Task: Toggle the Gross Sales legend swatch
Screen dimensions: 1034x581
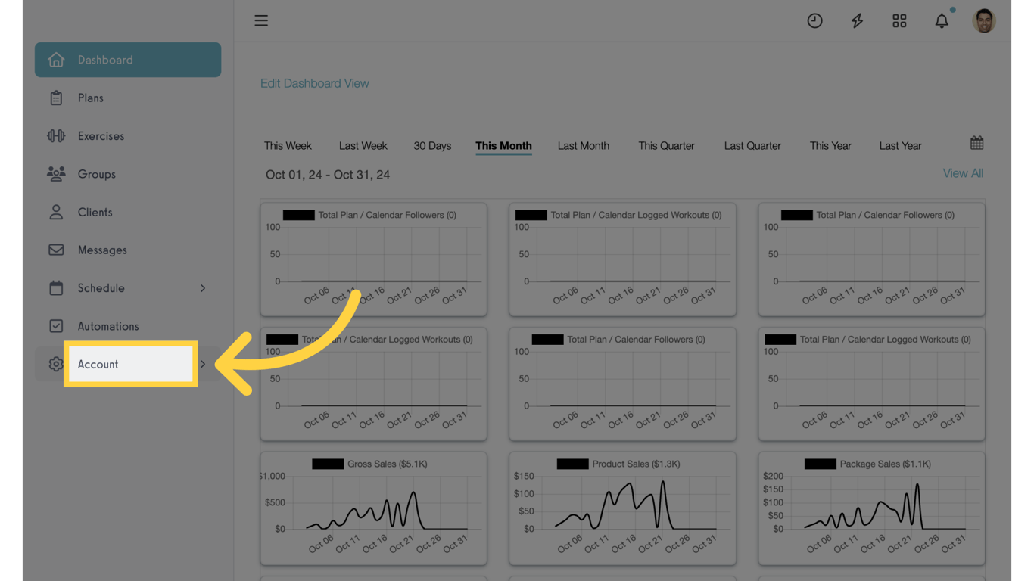Action: pyautogui.click(x=328, y=464)
